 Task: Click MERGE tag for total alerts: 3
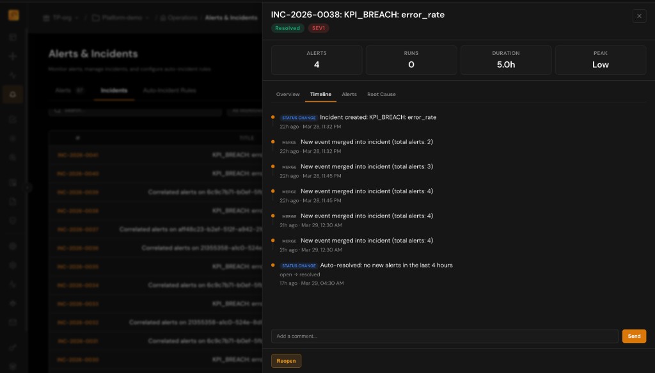pos(289,167)
